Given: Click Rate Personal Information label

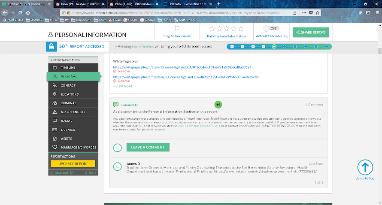Looking at the screenshot, I should 226,36.
